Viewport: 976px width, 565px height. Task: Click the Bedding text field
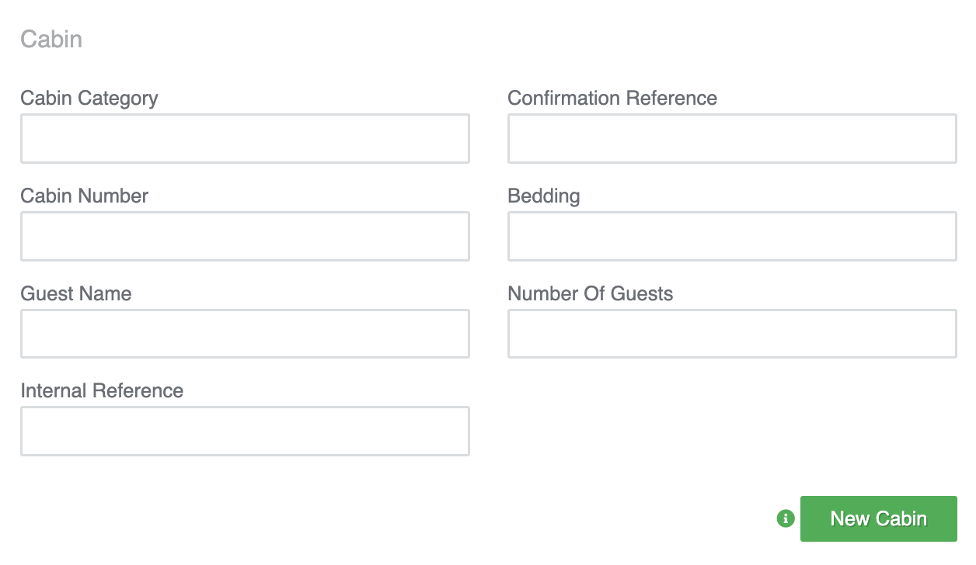[x=732, y=237]
